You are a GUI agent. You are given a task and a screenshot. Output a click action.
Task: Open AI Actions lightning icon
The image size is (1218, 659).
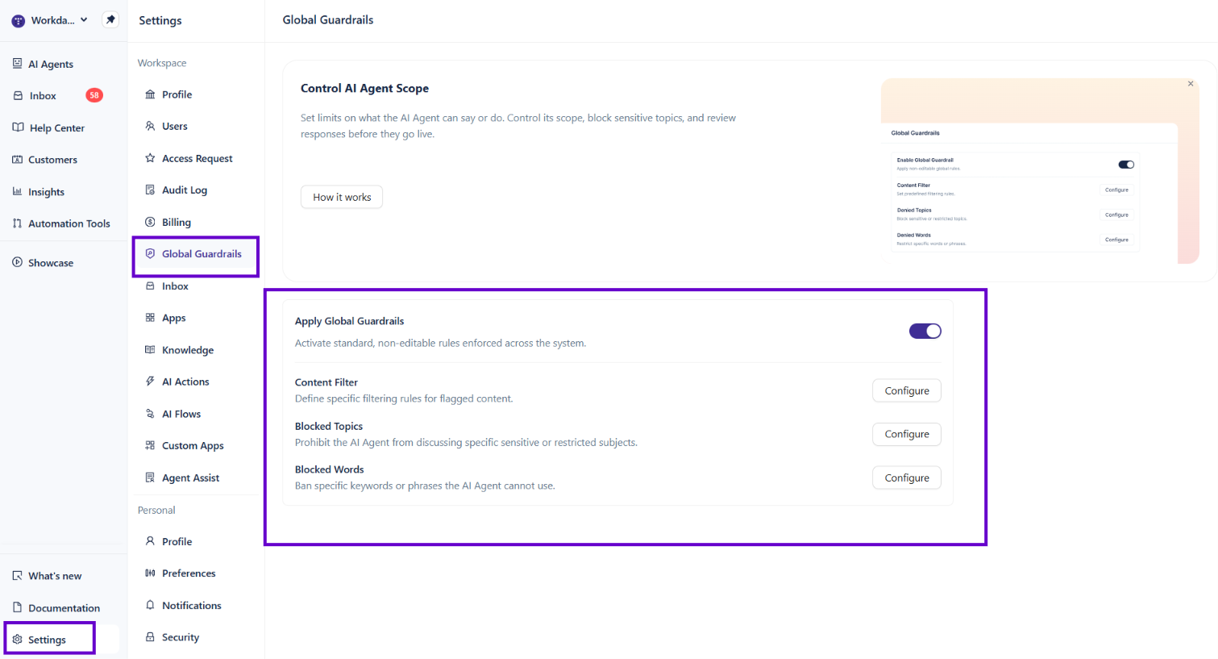pyautogui.click(x=150, y=382)
